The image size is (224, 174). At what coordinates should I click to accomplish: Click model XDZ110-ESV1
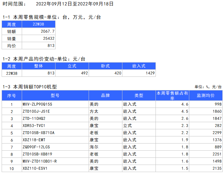(35, 168)
